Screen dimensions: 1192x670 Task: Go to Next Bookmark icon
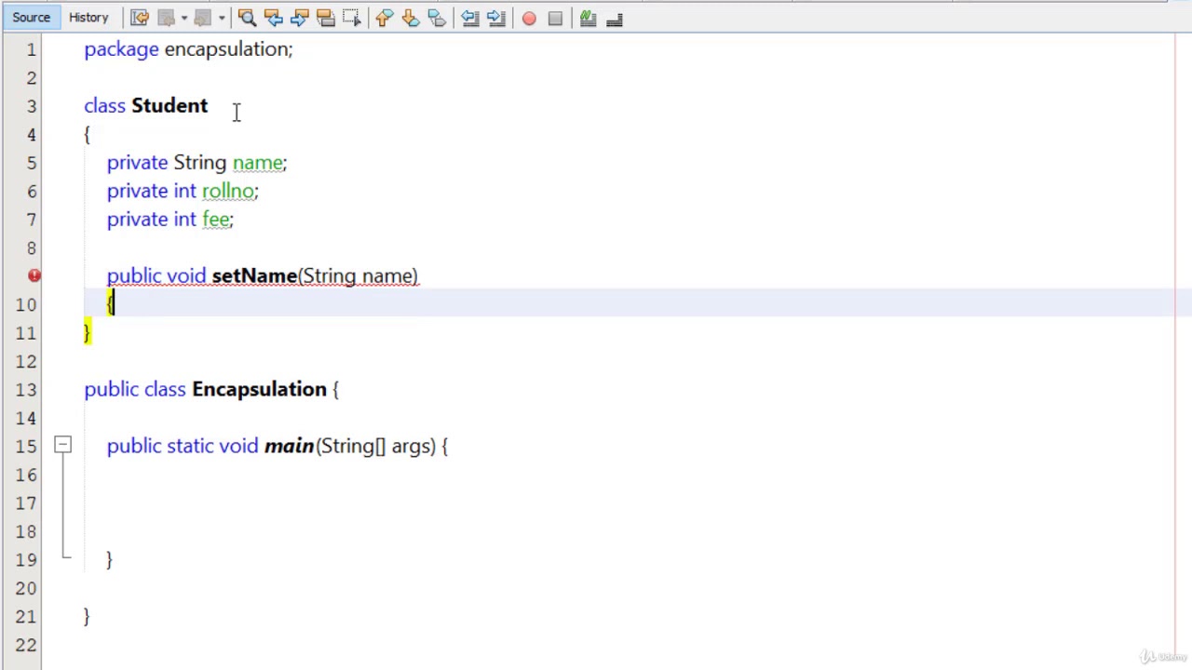click(x=410, y=18)
